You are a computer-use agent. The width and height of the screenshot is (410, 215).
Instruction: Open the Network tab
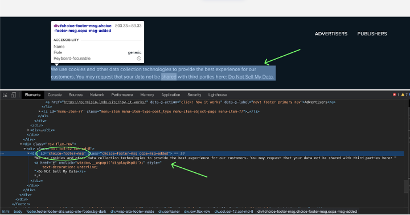point(97,95)
